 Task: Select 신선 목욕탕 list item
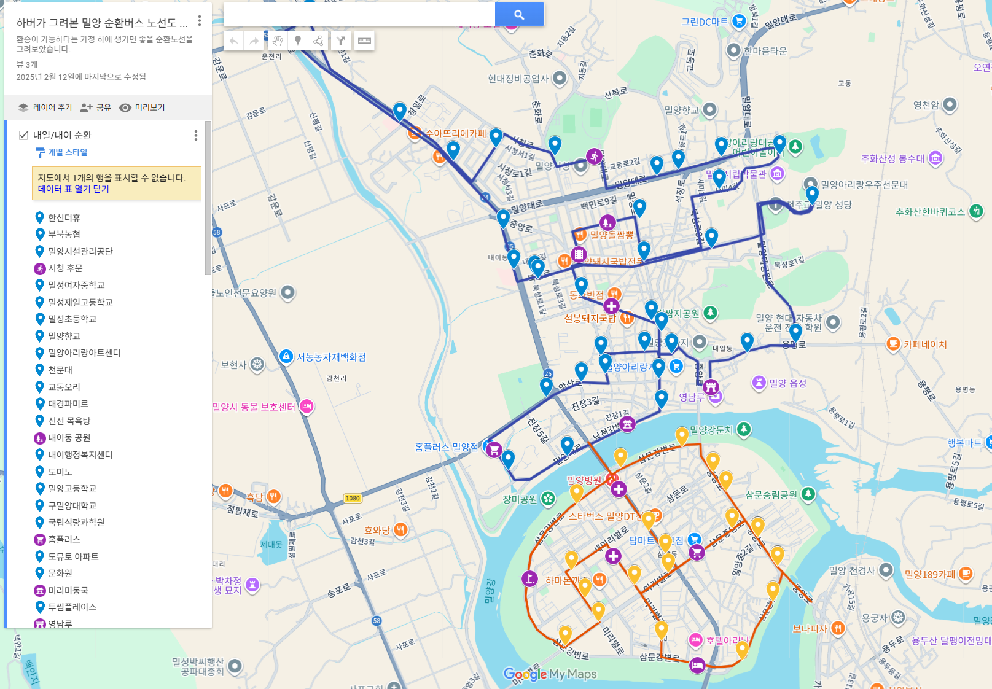pyautogui.click(x=69, y=421)
